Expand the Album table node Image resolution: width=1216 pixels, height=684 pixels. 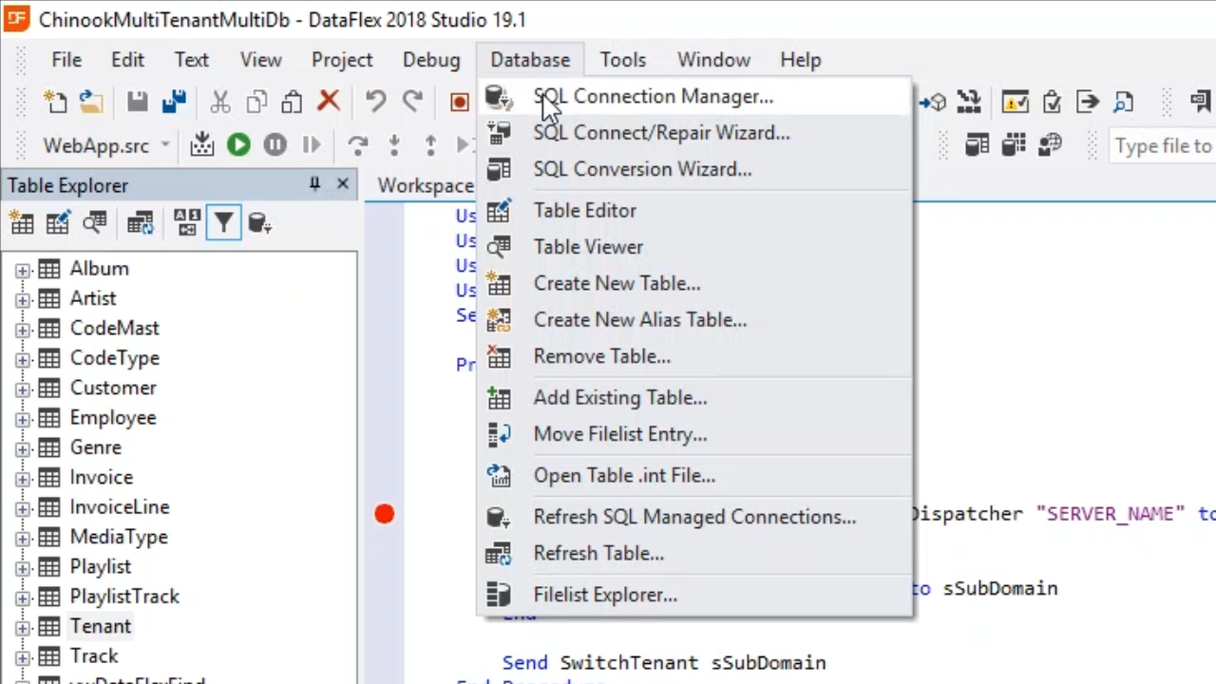click(23, 270)
